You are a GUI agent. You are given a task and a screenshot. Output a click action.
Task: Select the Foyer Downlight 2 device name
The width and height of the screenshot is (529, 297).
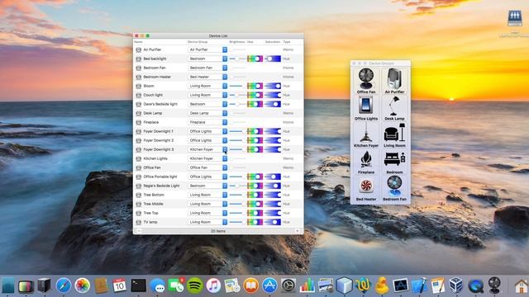coord(159,140)
